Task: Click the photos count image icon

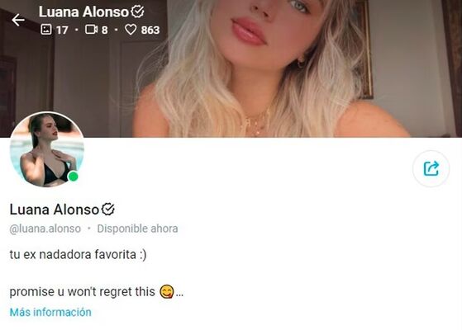Action: (46, 30)
